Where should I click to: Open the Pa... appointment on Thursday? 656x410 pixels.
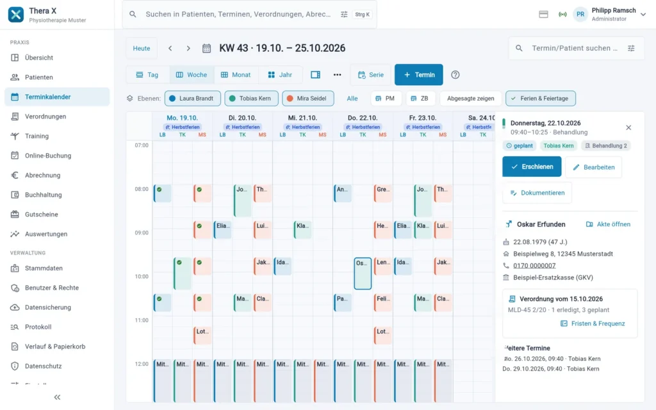click(343, 303)
